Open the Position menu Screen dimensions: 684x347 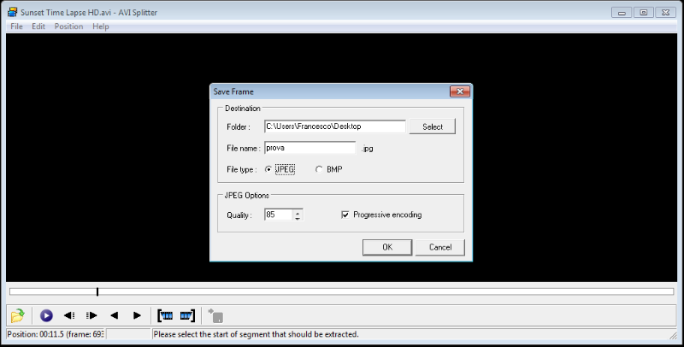pos(68,26)
